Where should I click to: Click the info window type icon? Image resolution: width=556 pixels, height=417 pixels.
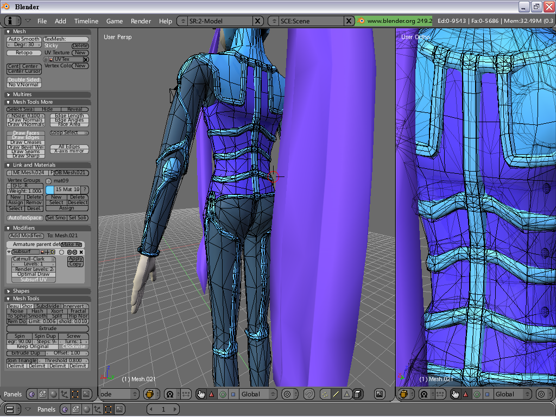[x=10, y=21]
